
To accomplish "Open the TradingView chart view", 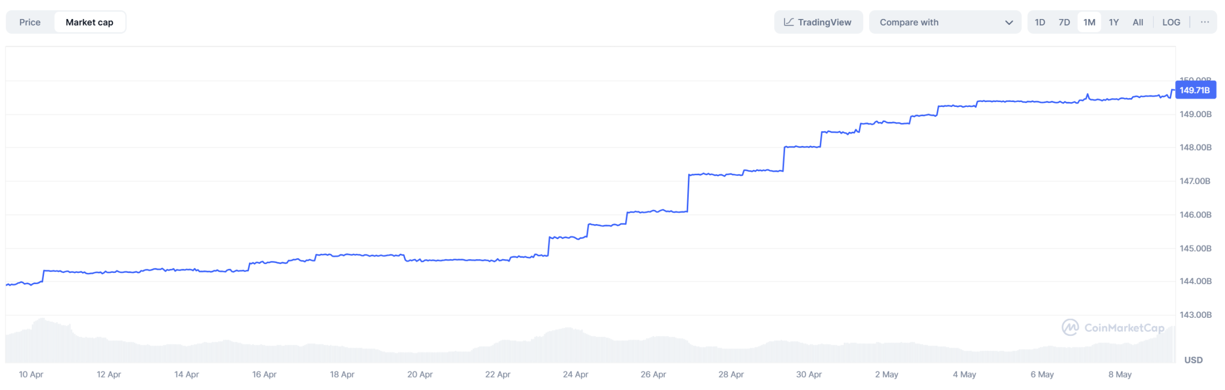I will coord(818,22).
